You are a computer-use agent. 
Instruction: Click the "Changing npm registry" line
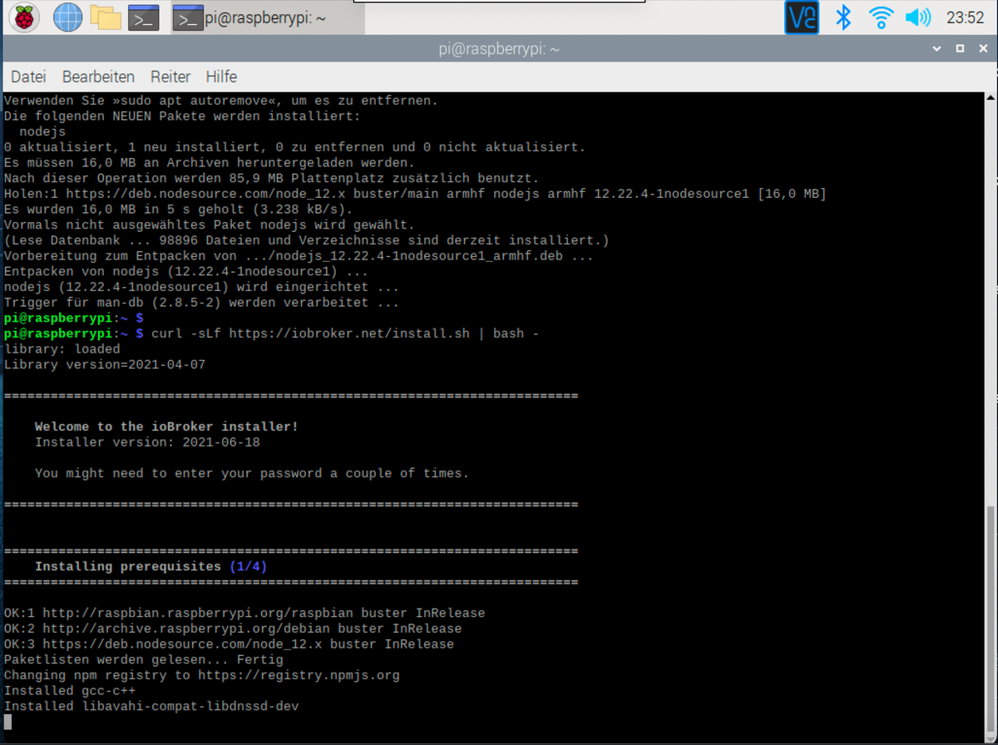pyautogui.click(x=202, y=675)
